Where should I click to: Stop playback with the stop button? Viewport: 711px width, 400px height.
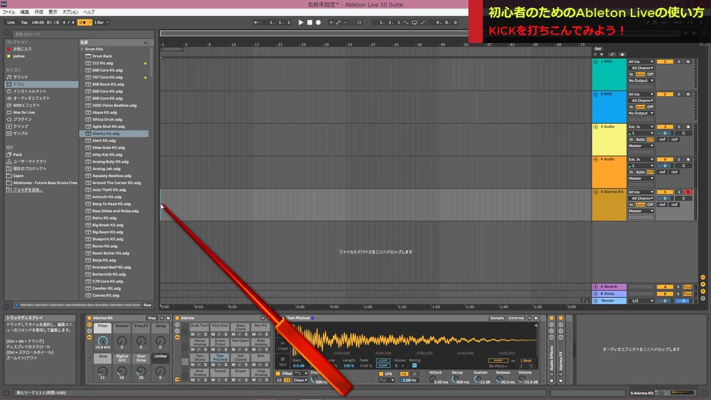tap(311, 23)
